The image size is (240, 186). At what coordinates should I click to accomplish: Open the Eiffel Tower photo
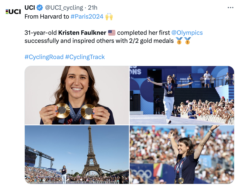pos(77,154)
